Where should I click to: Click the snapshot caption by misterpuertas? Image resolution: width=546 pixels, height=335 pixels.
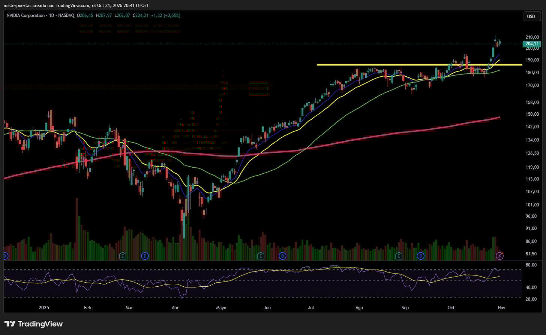click(x=76, y=5)
